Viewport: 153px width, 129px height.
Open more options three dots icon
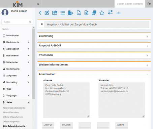[x=118, y=13]
